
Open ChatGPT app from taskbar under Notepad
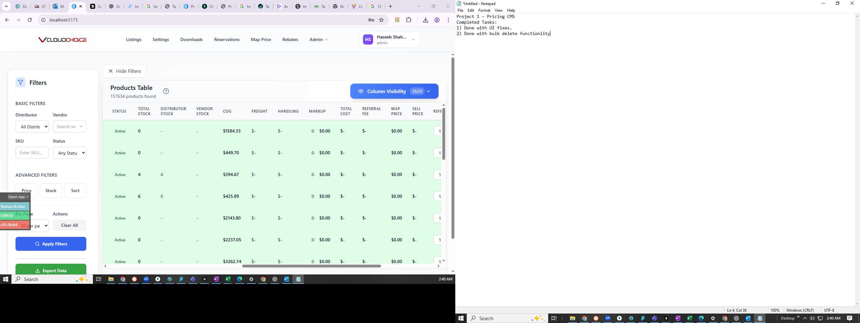tap(736, 318)
